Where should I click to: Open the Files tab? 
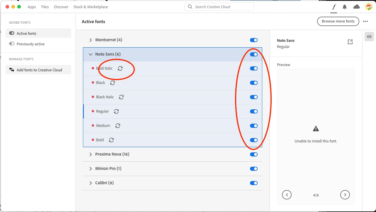tap(45, 7)
